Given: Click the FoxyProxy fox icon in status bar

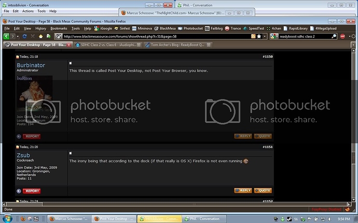Looking at the screenshot, I should tap(347, 209).
